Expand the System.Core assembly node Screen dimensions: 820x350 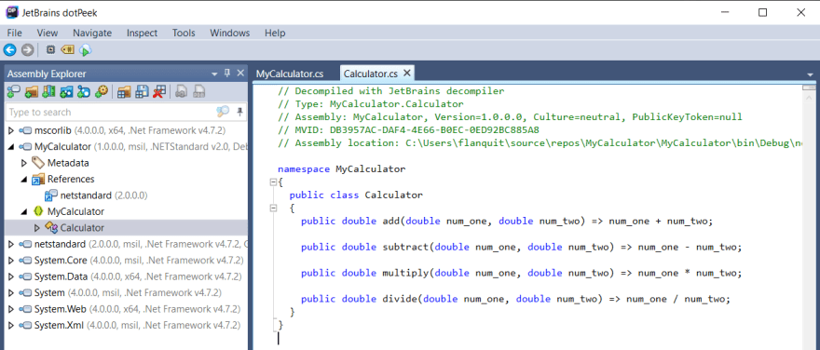pos(11,260)
